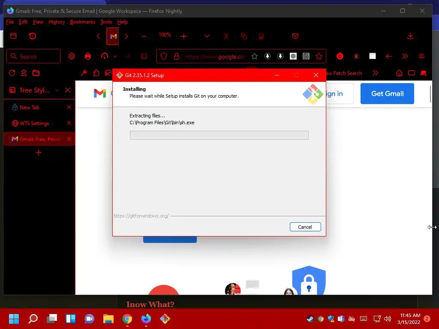
Task: Expand the toolbar overflow double chevron
Action: point(405,56)
